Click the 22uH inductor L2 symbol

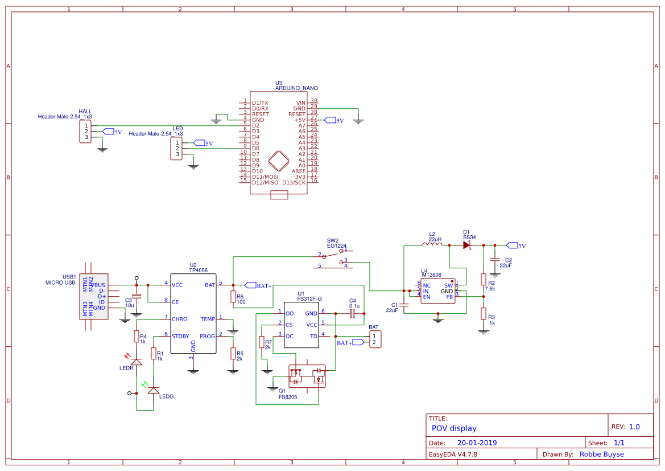(431, 244)
